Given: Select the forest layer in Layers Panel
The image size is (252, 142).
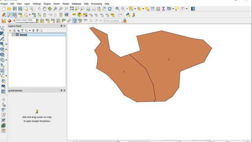Looking at the screenshot, I should click(x=37, y=34).
